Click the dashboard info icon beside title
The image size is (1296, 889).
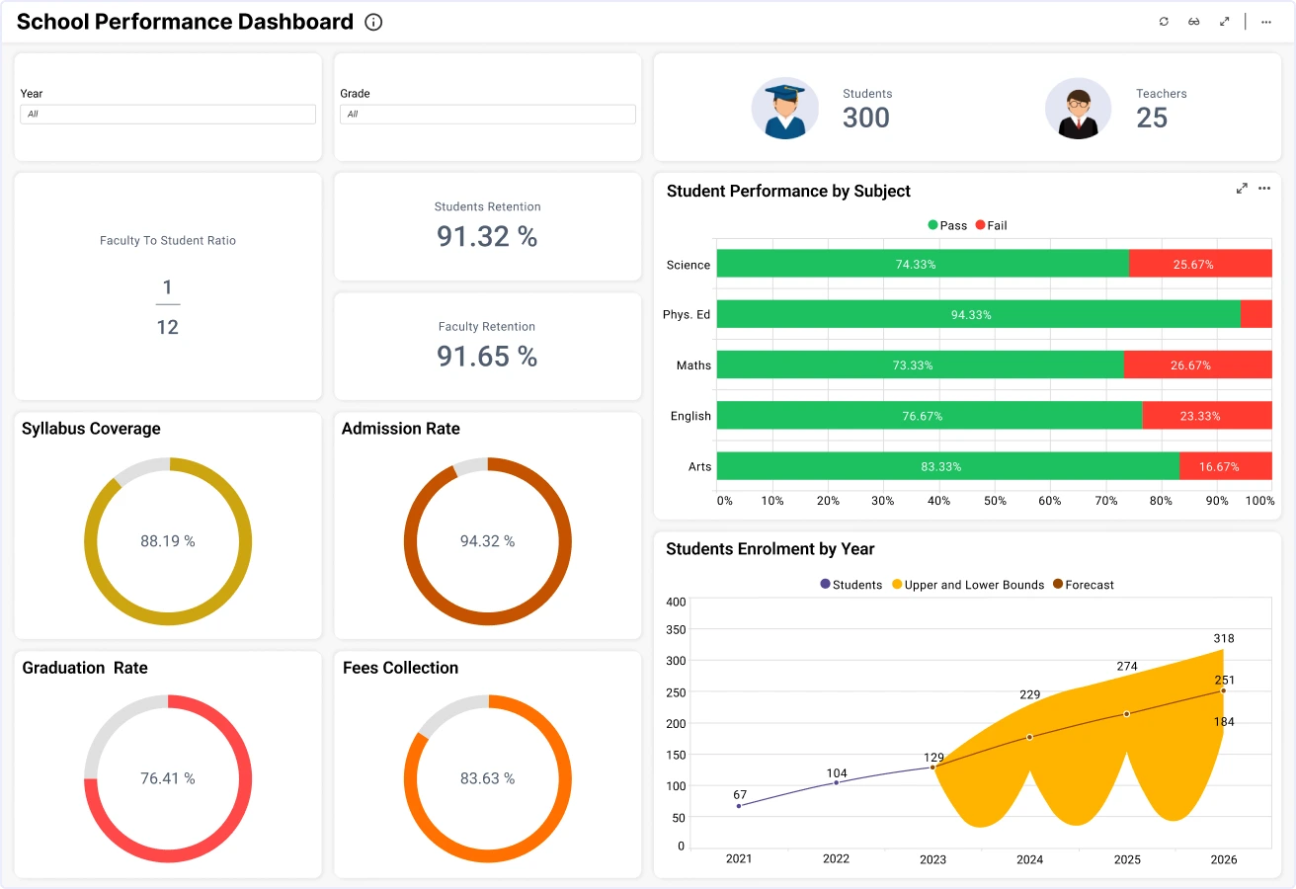tap(373, 22)
